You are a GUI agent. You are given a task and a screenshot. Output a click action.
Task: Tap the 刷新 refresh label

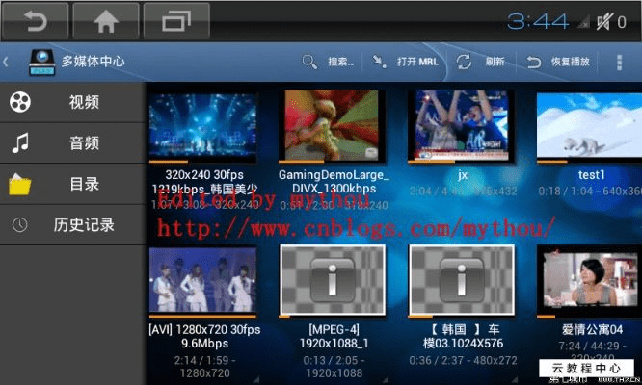tap(495, 62)
